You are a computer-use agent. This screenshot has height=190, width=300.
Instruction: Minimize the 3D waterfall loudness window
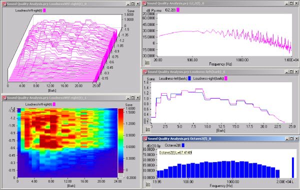click(x=128, y=3)
